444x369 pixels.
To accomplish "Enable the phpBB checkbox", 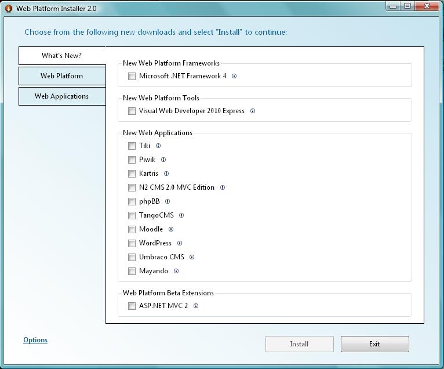I will pyautogui.click(x=132, y=201).
